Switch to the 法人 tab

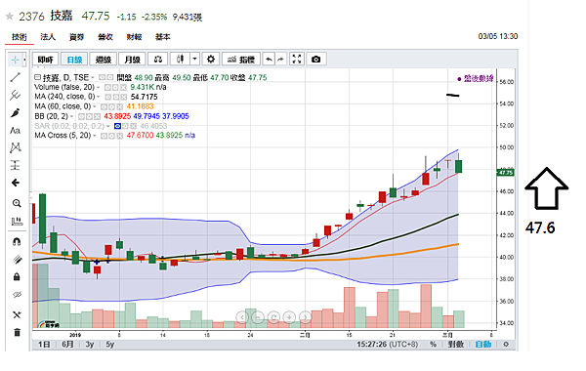[x=48, y=37]
